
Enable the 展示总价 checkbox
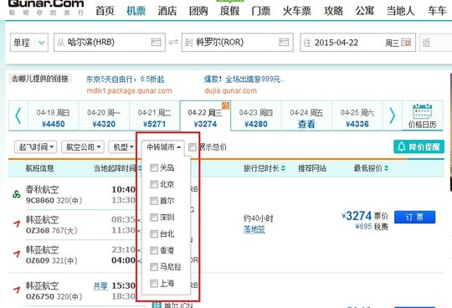tap(193, 147)
